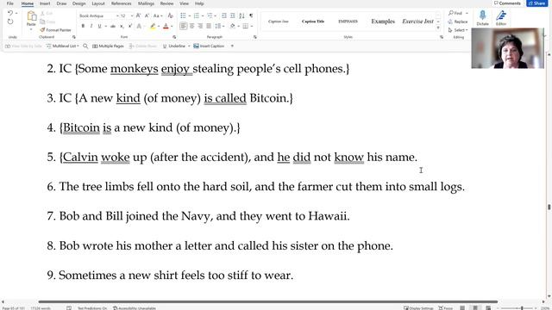Screen dimensions: 552x310
Task: Open the Change Case dropdown
Action: click(x=158, y=15)
